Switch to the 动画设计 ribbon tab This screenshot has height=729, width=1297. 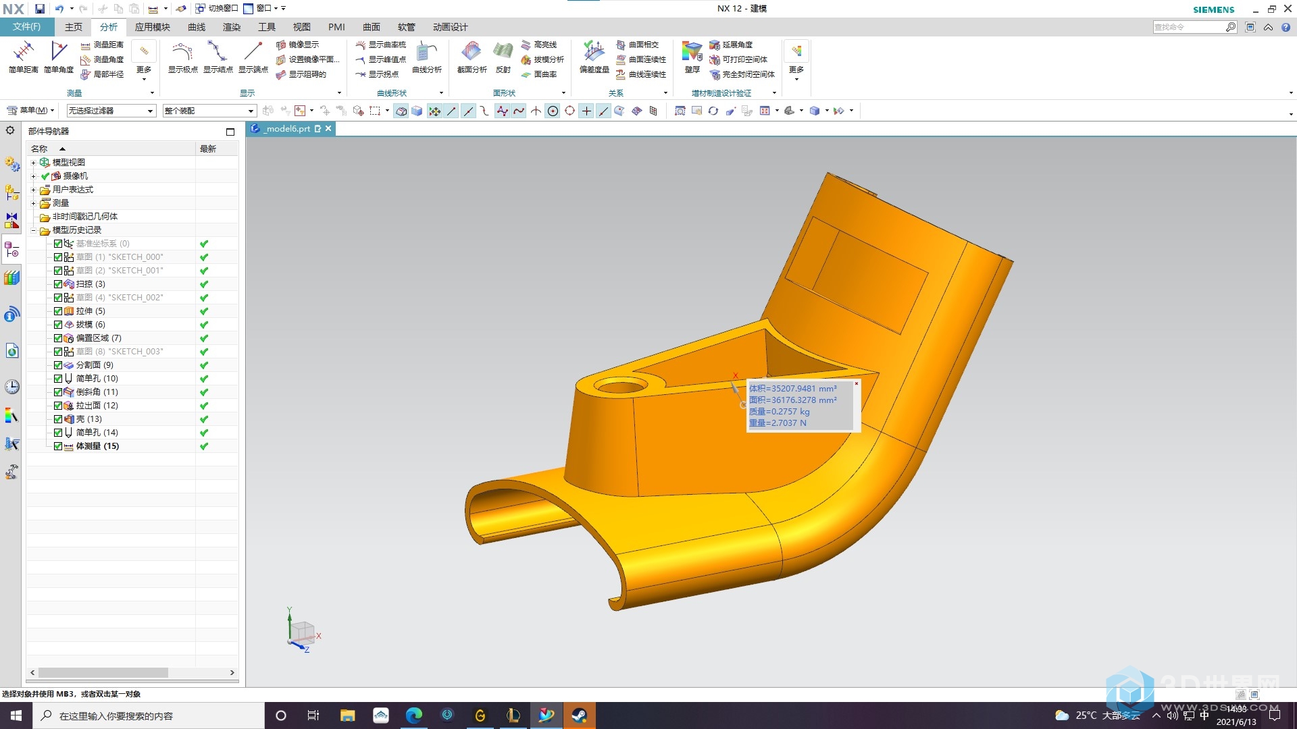coord(451,27)
